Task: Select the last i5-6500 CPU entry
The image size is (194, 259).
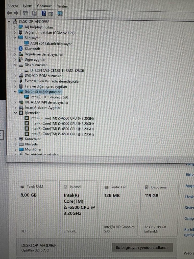Action: (62, 134)
